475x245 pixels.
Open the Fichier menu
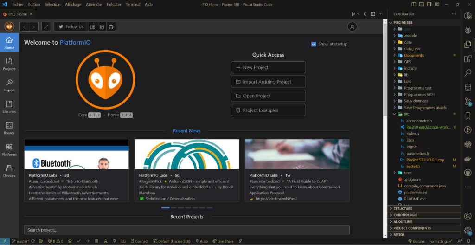coord(18,5)
